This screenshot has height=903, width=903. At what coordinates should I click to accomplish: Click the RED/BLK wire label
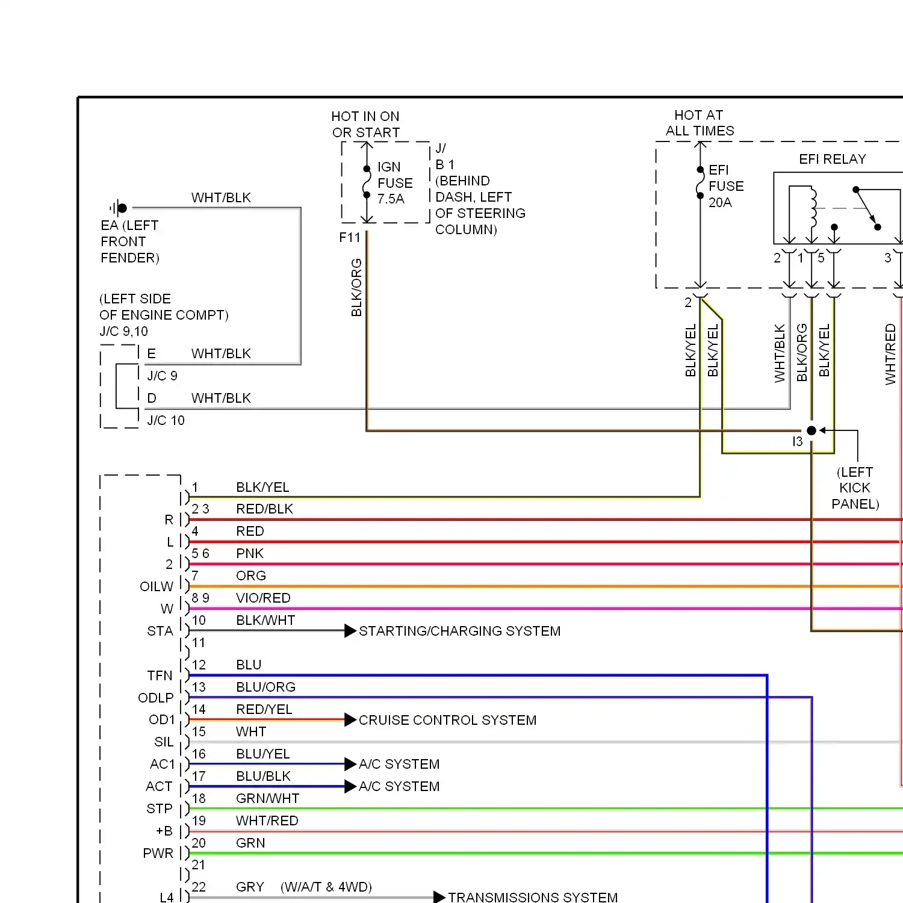pos(264,509)
